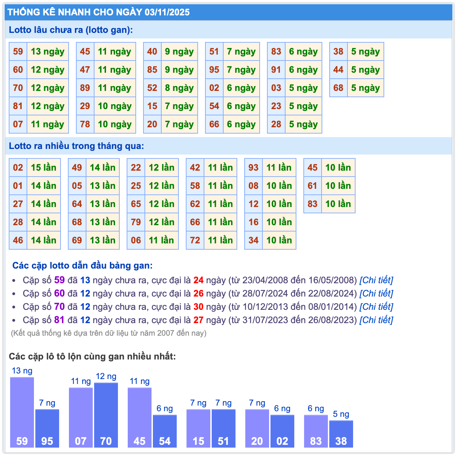Select the Lotto lâu chưa ra section heading
This screenshot has height=456, width=457.
[x=71, y=30]
